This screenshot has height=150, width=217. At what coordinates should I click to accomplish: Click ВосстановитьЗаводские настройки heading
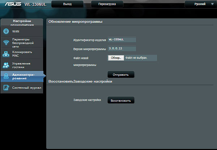80,81
